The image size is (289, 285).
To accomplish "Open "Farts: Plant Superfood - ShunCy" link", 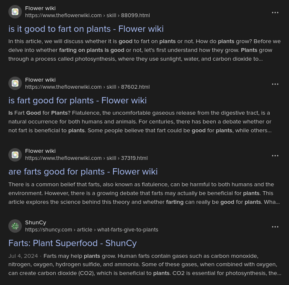I will pos(72,243).
